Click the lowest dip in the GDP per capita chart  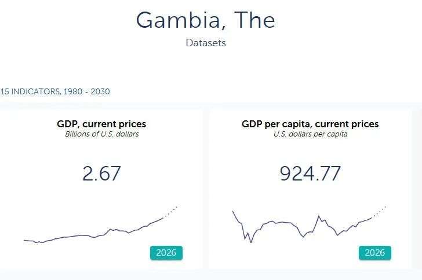point(251,242)
